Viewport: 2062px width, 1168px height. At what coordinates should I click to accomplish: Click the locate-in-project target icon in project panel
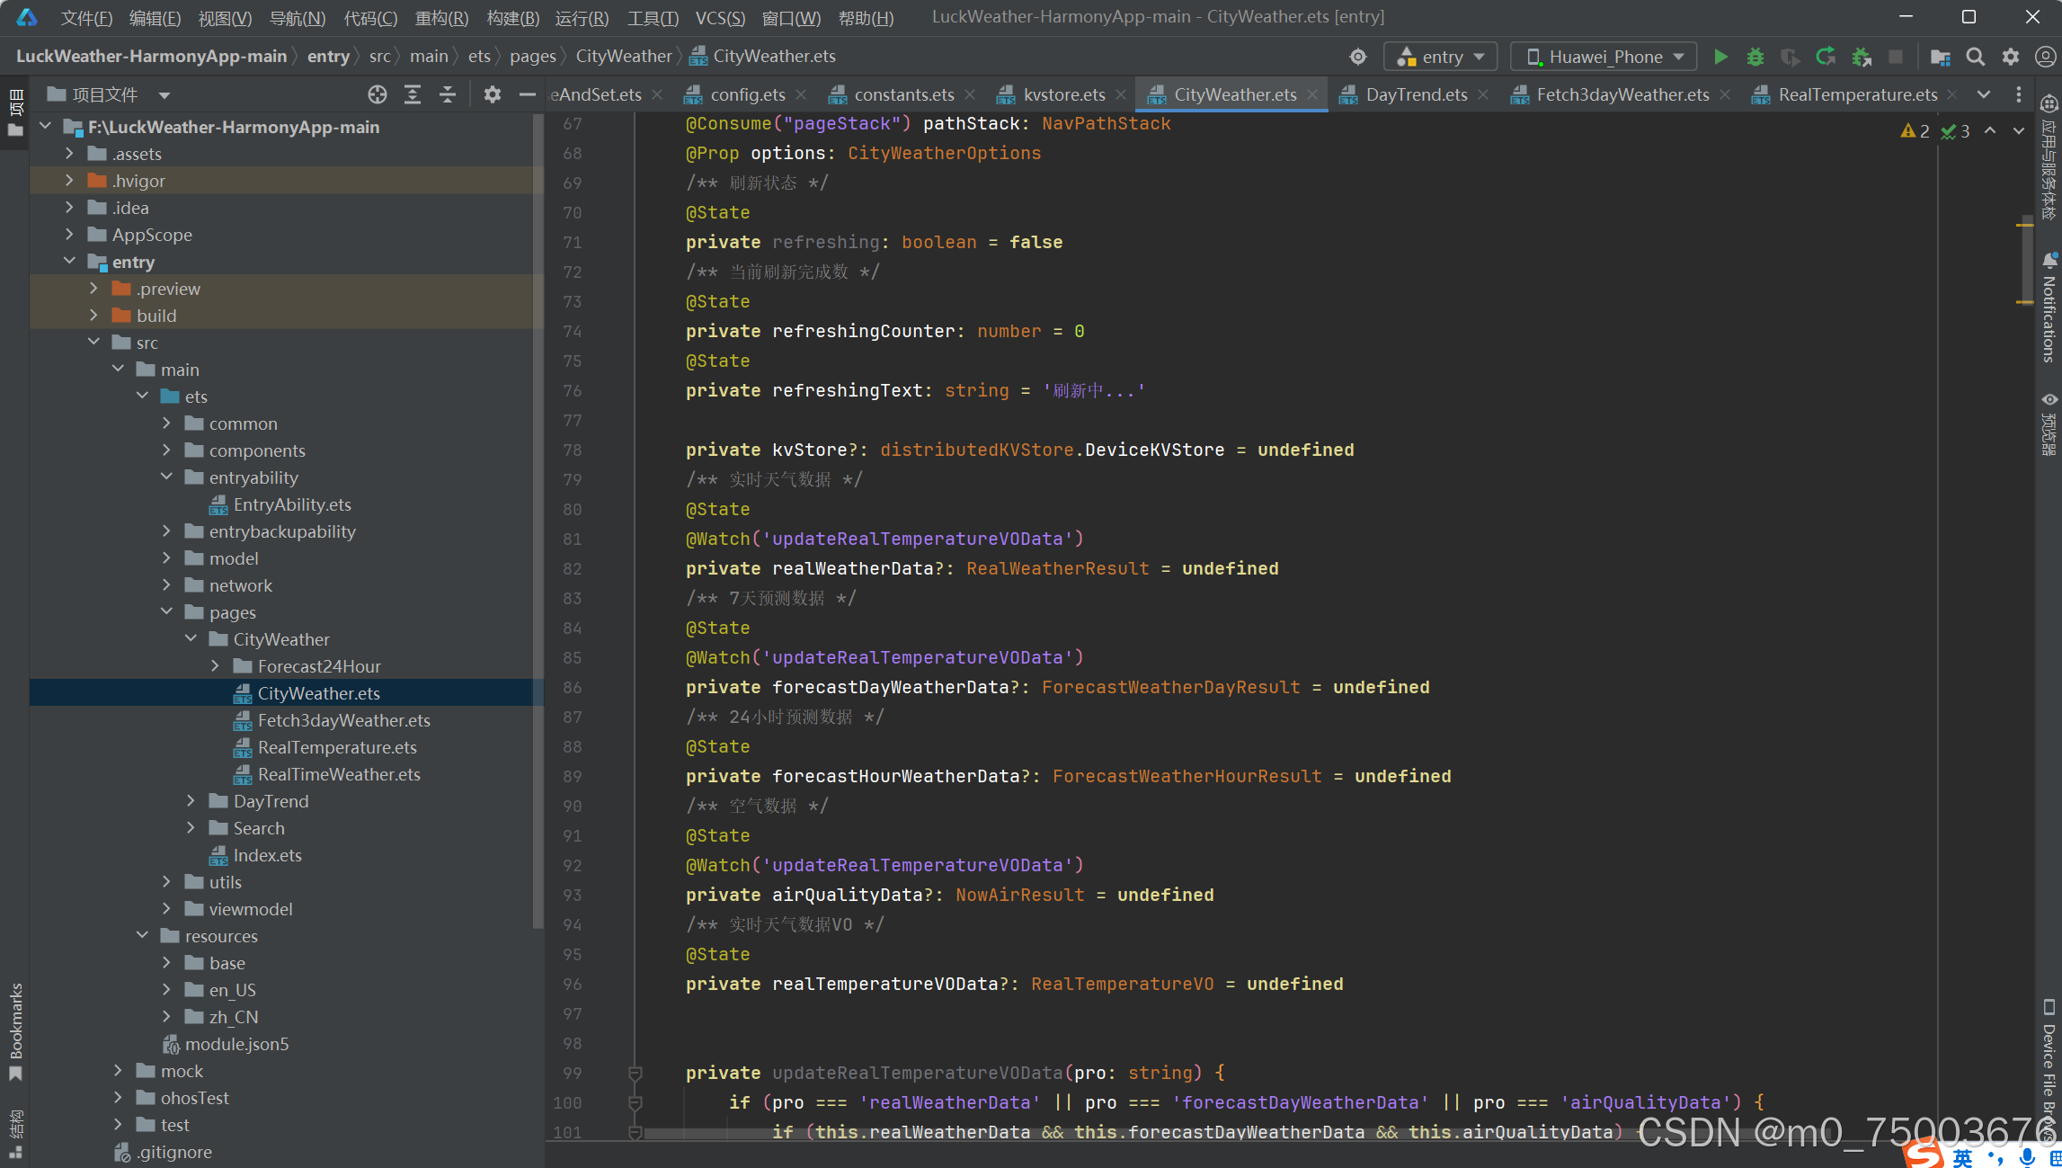coord(378,94)
